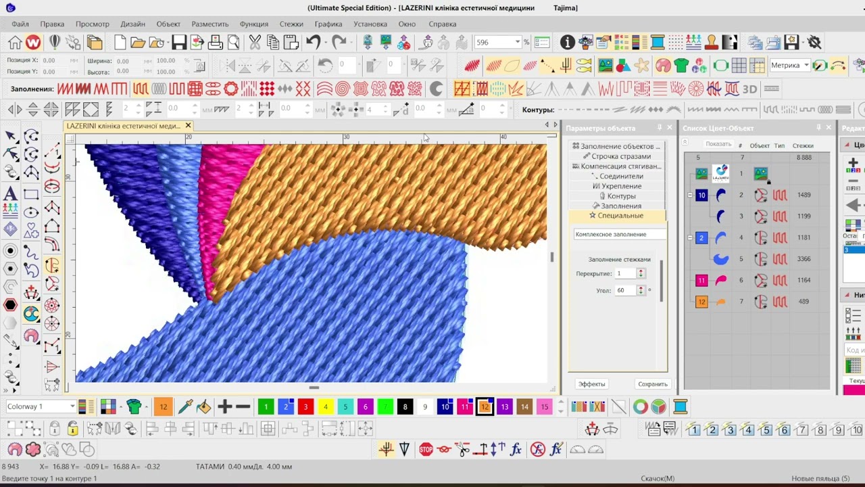Click the printer icon
The image size is (865, 487).
coord(216,43)
